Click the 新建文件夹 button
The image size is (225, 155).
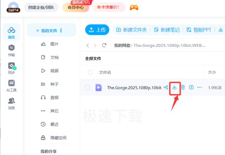click(131, 30)
